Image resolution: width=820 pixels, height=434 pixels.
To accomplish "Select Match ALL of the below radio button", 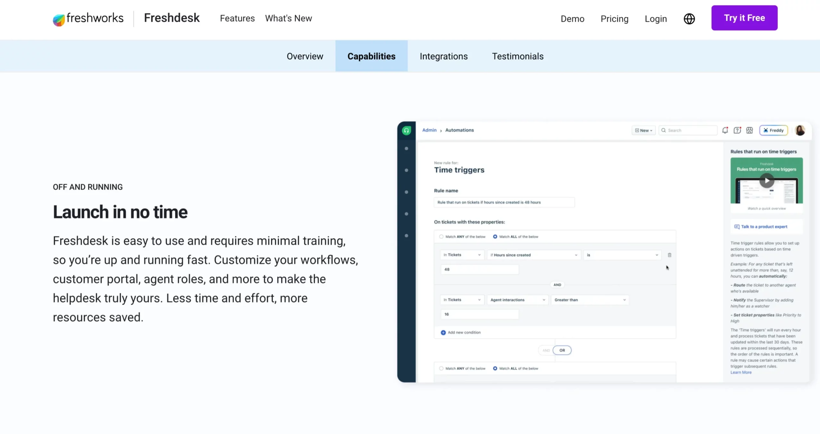I will pyautogui.click(x=495, y=237).
